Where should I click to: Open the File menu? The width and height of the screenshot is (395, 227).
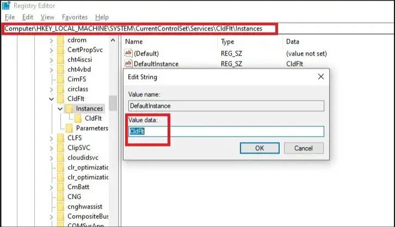tap(9, 17)
